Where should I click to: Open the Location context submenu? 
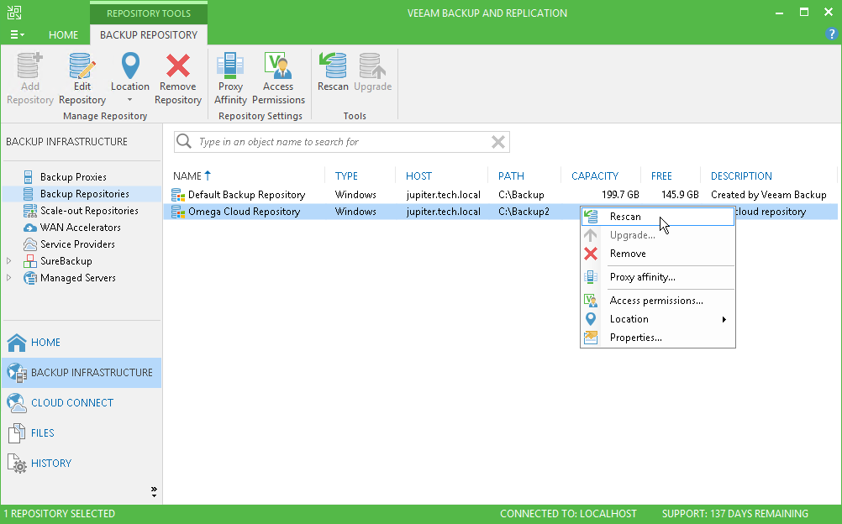click(x=658, y=319)
